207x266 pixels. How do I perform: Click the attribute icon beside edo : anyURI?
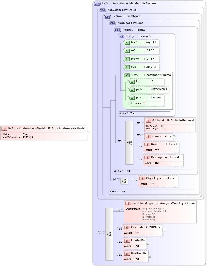(127, 67)
